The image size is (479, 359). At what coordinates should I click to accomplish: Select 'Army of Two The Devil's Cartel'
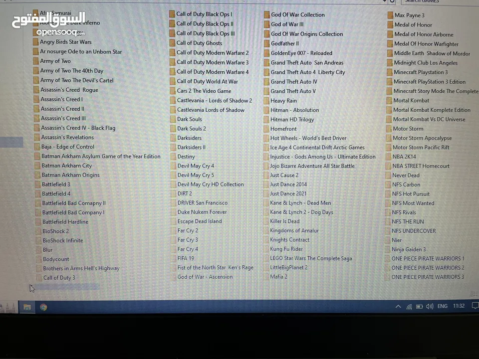(x=77, y=80)
